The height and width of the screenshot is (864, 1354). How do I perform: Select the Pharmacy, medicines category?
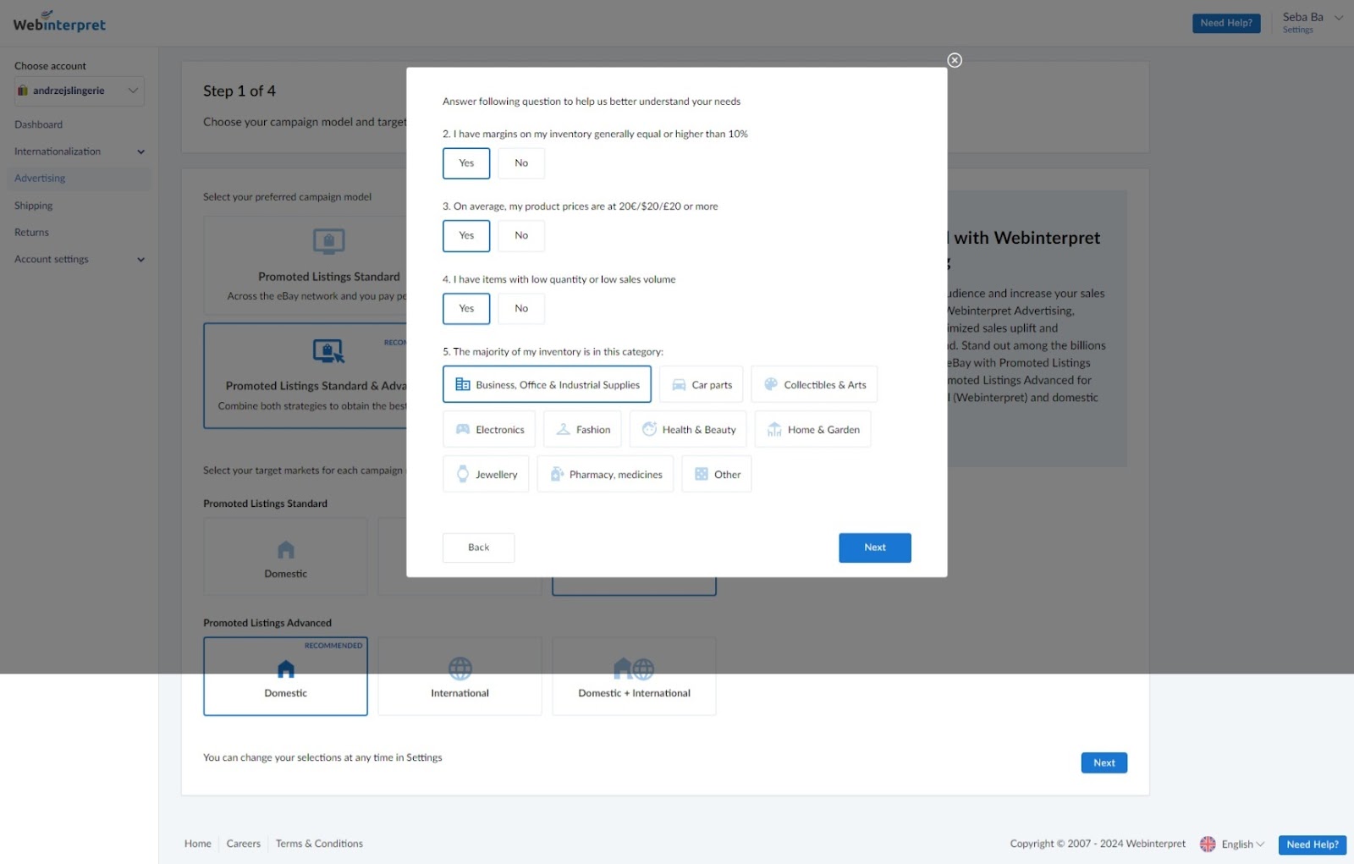pos(604,474)
